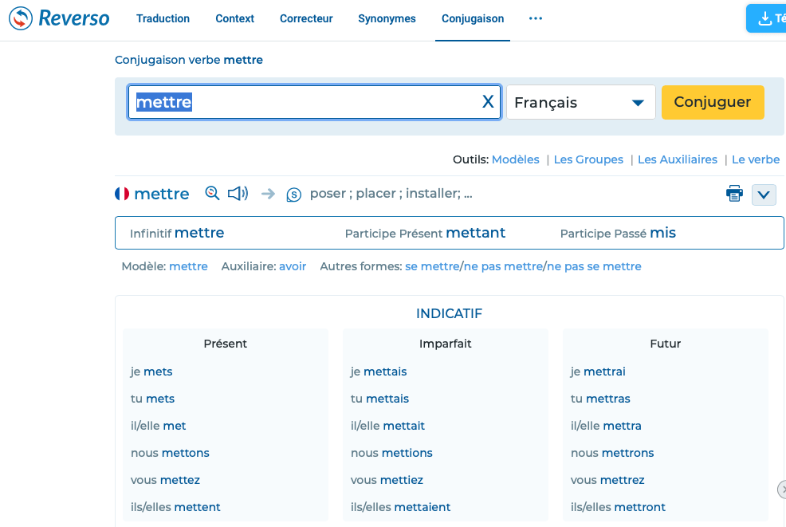Open the Modèles tool link
The height and width of the screenshot is (527, 786).
tap(515, 159)
